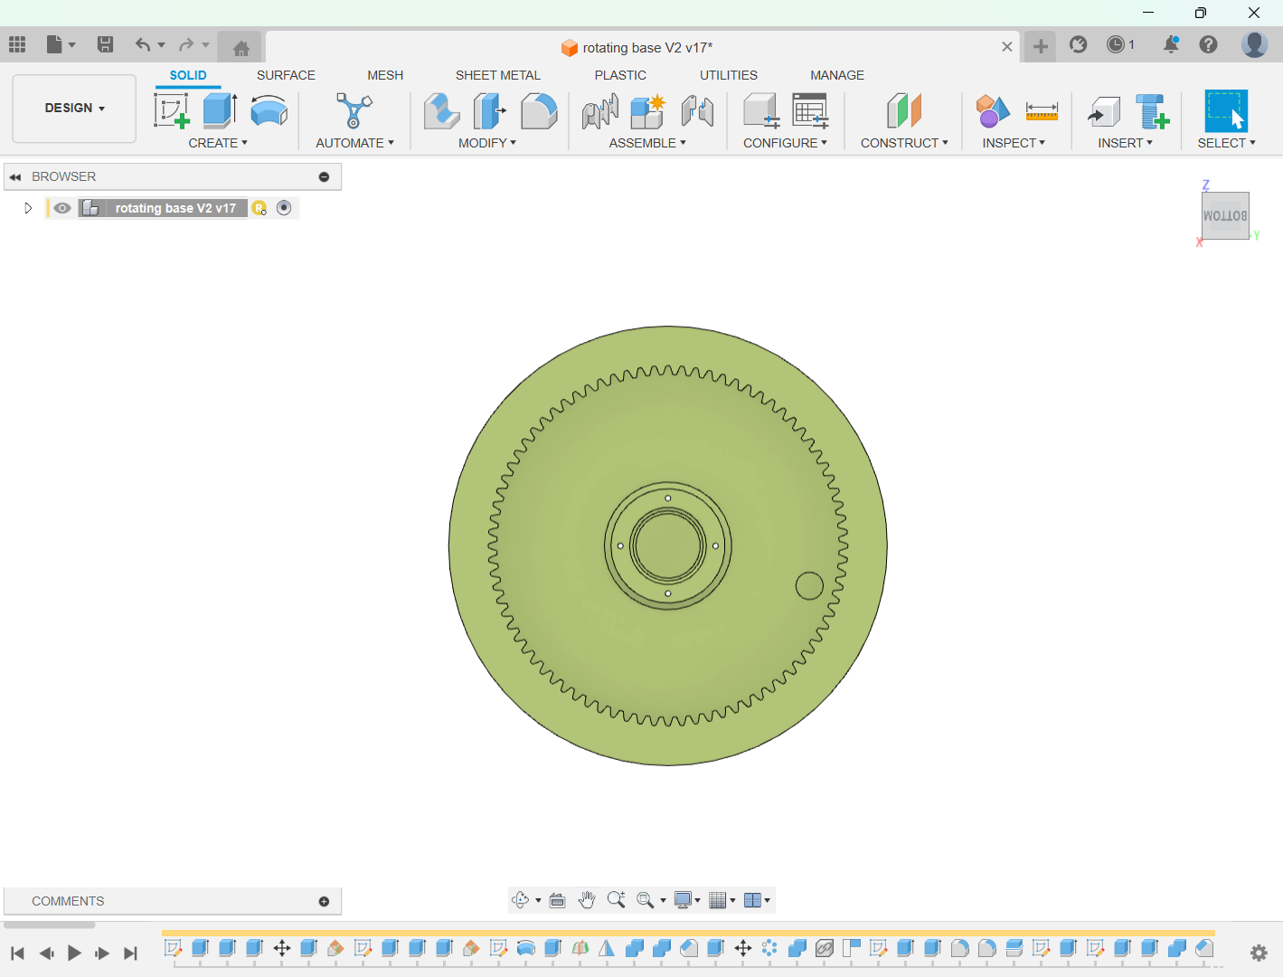Open the CREATE dropdown menu
This screenshot has width=1283, height=977.
(217, 143)
